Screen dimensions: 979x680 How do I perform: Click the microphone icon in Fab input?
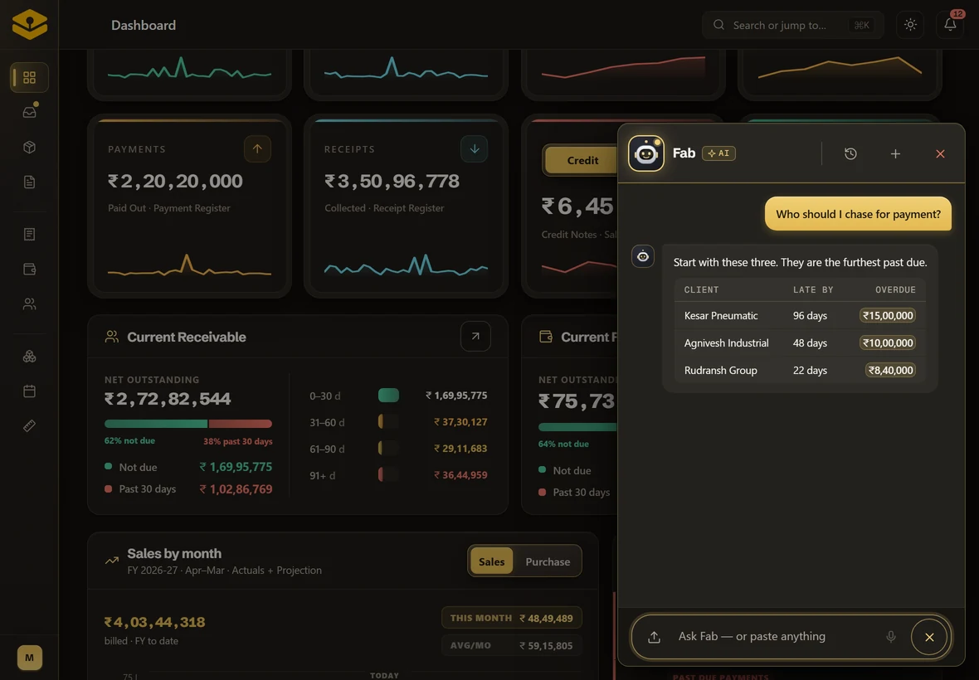click(x=891, y=636)
